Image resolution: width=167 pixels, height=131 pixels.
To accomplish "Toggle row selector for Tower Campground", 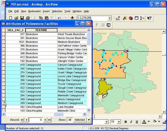I will pos(4,84).
